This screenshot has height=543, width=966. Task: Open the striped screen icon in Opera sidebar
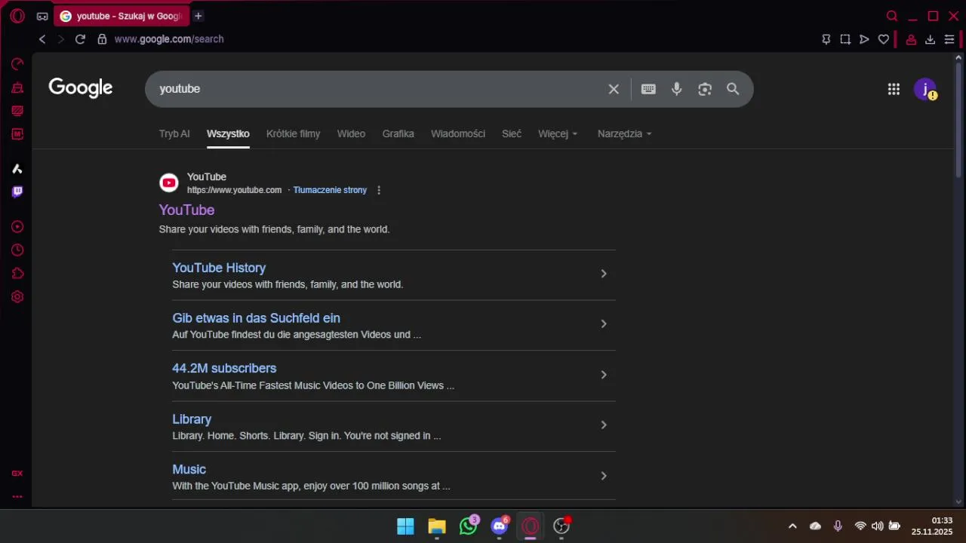pos(17,111)
